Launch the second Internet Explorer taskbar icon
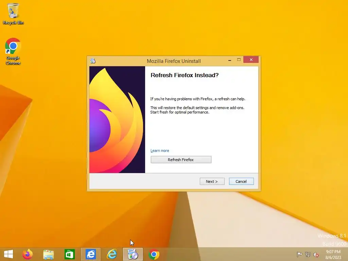Viewport: 348px width, 261px height. 111,254
